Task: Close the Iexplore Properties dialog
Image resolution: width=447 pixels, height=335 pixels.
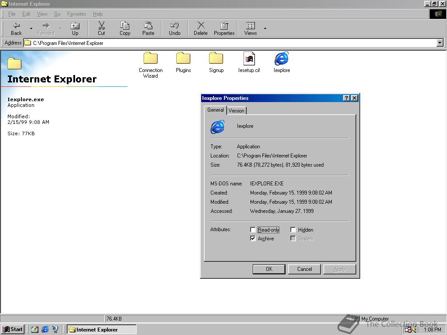Action: [354, 98]
